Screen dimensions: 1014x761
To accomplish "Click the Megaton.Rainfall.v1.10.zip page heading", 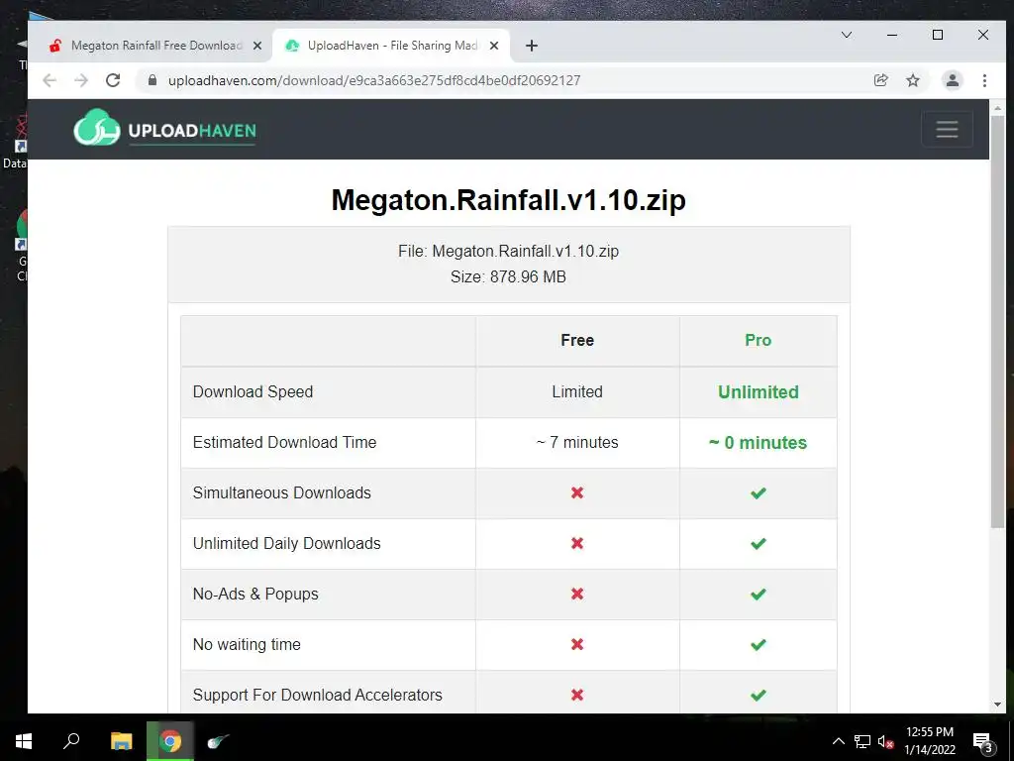I will pos(508,200).
